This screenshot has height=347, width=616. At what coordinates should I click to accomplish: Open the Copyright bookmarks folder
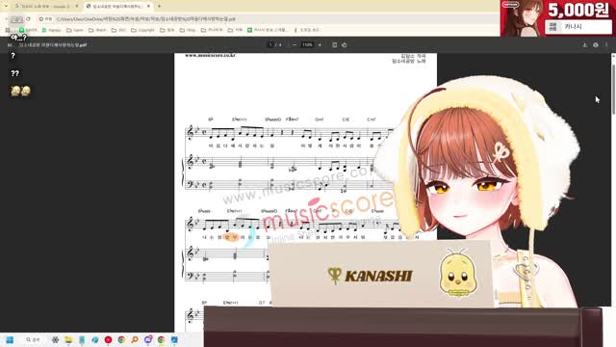(x=142, y=30)
